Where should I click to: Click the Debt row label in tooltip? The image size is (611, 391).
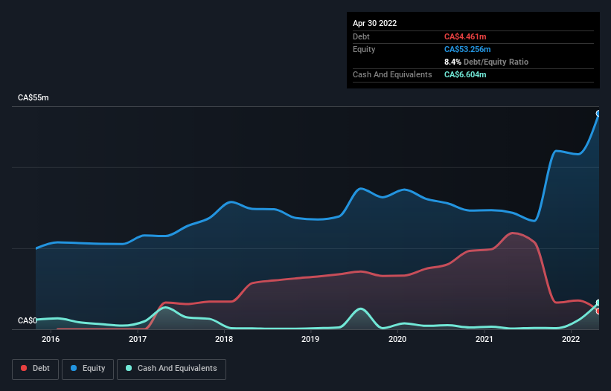361,36
